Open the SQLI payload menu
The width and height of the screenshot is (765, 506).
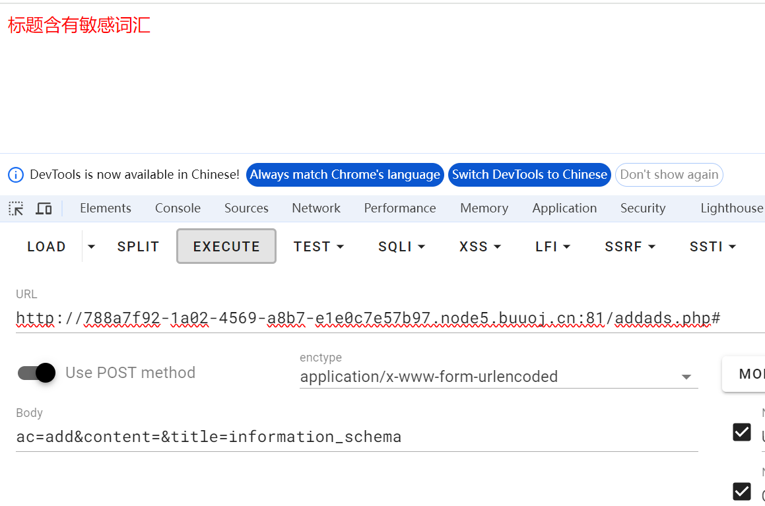tap(401, 247)
